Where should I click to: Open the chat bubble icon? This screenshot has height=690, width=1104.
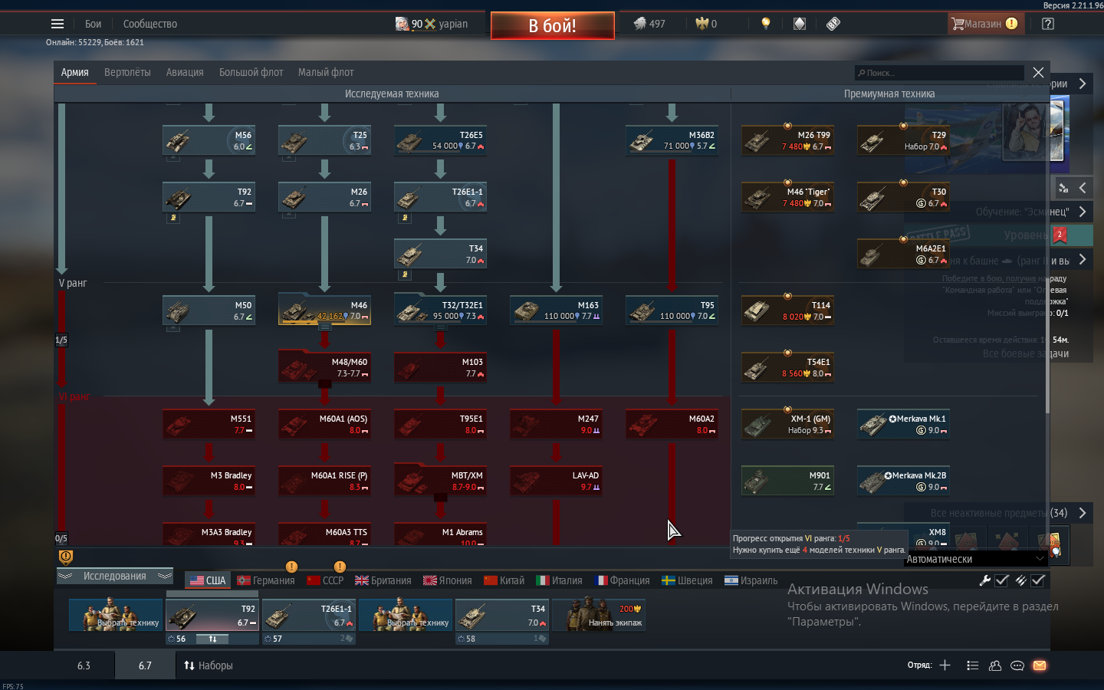(1017, 665)
